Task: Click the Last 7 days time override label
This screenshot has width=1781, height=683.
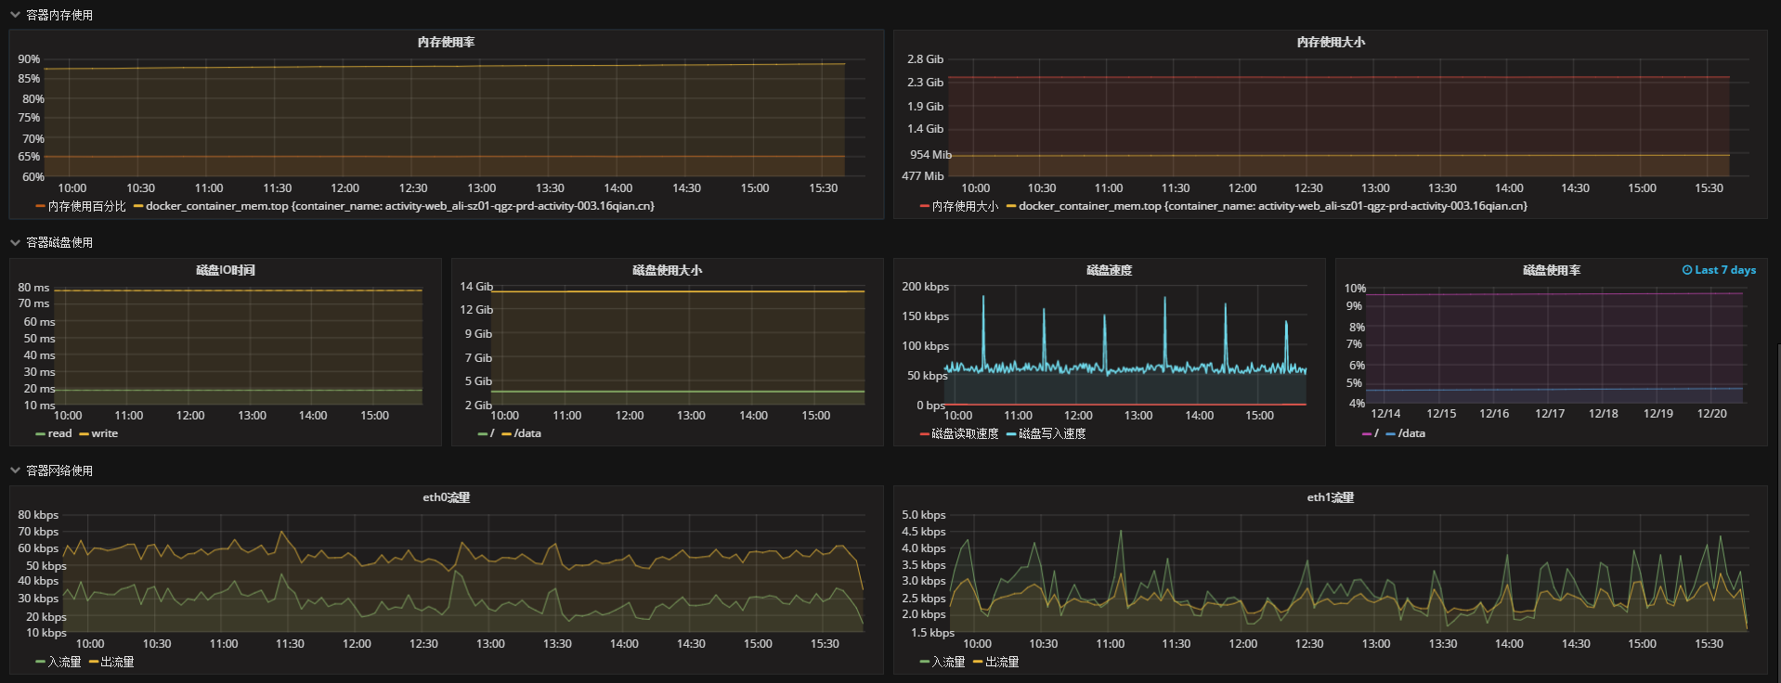Action: pyautogui.click(x=1725, y=270)
